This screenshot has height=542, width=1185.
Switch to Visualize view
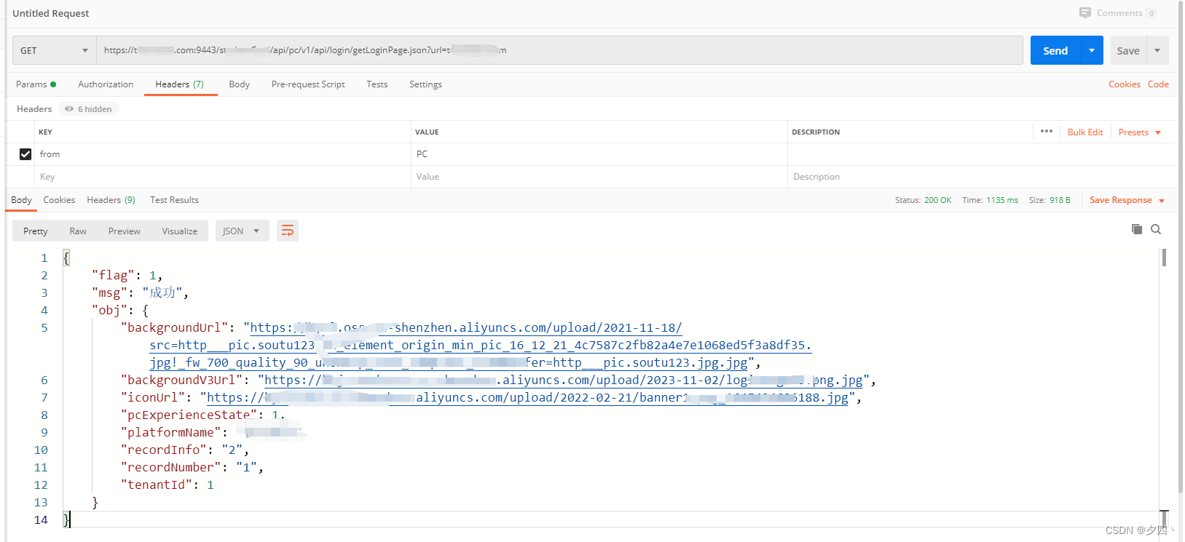point(180,231)
